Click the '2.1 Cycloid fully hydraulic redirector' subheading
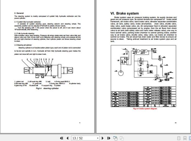The height and width of the screenshot is (141, 191). tap(27, 22)
